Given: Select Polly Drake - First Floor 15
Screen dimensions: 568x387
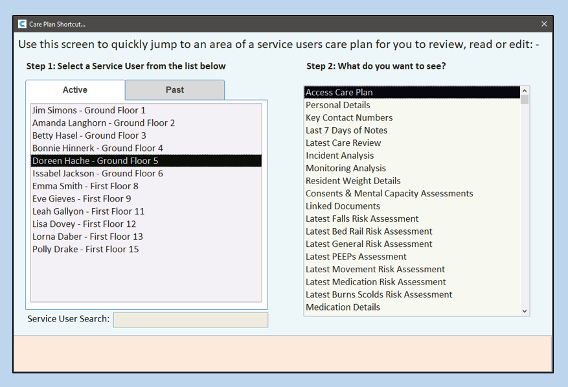Looking at the screenshot, I should point(85,250).
